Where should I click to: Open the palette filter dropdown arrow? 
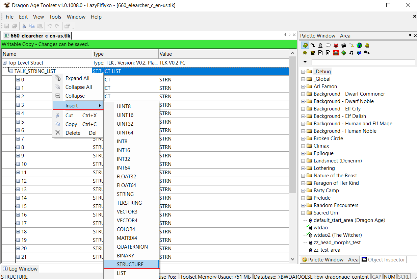click(x=305, y=62)
